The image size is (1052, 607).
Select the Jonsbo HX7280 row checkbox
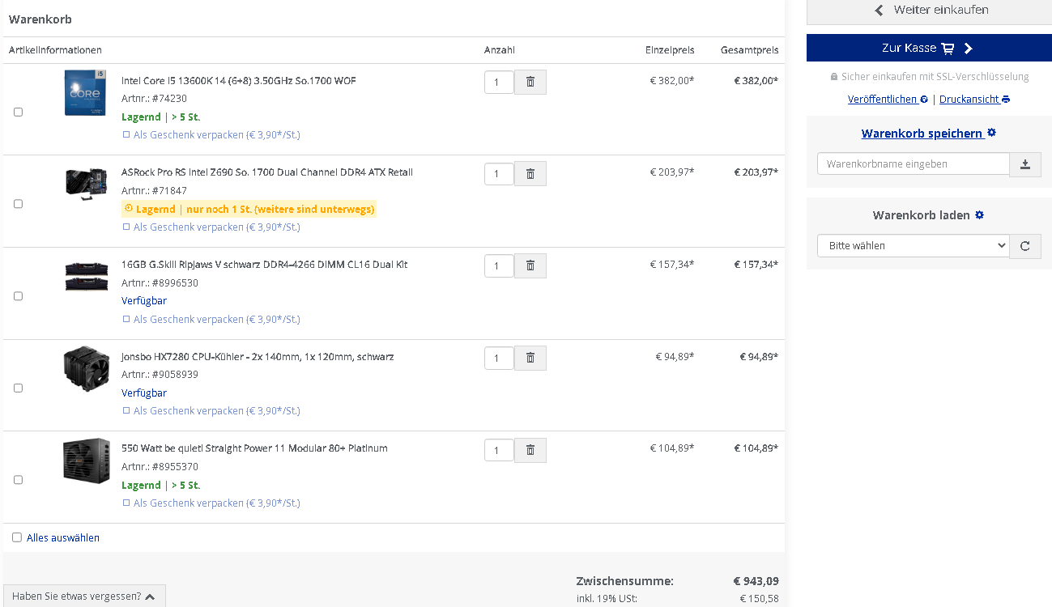tap(18, 388)
